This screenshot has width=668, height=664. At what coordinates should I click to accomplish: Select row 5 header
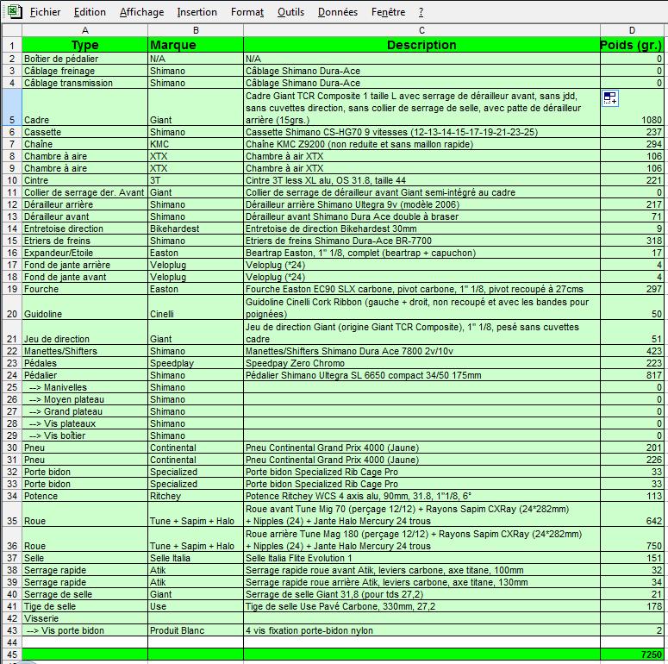(x=12, y=107)
